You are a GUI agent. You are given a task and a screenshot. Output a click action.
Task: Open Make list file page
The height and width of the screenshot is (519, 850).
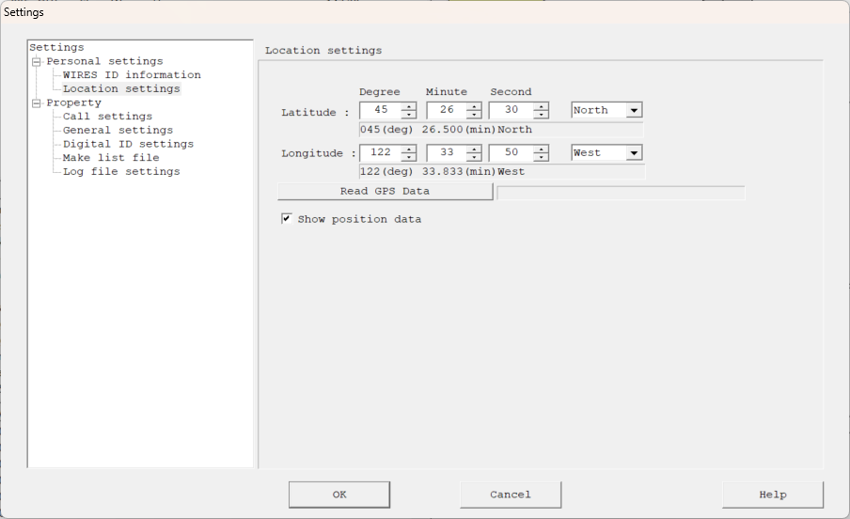[111, 158]
